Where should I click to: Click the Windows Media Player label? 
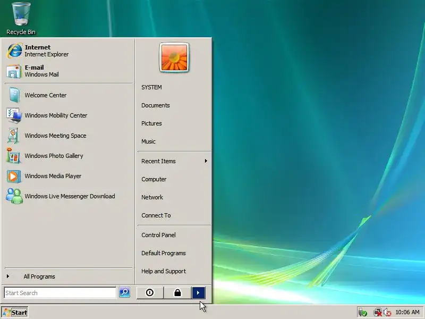point(53,176)
